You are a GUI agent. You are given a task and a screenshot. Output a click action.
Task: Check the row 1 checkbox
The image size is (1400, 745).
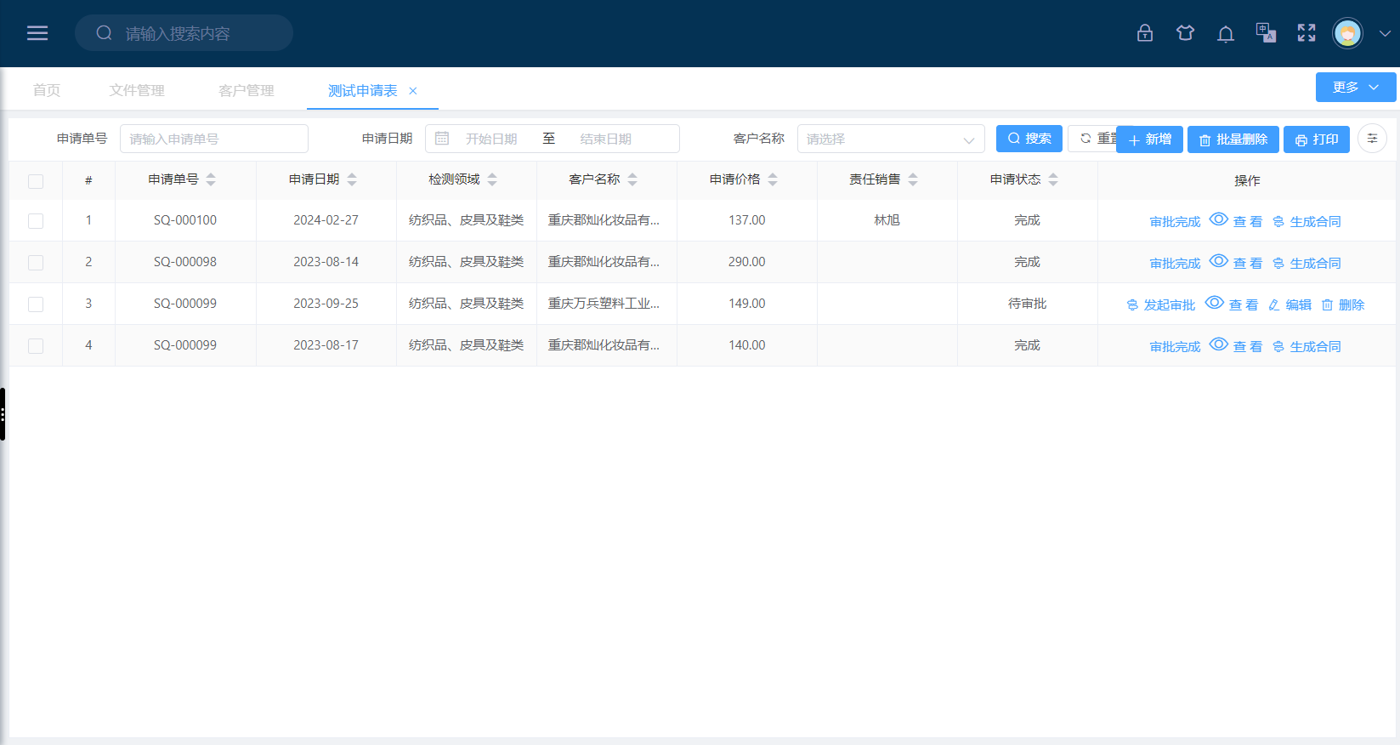click(36, 221)
